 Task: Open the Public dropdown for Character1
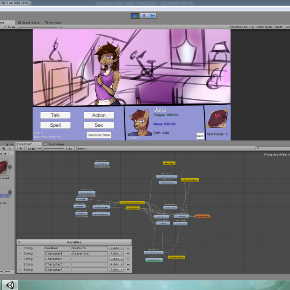[x=116, y=254]
